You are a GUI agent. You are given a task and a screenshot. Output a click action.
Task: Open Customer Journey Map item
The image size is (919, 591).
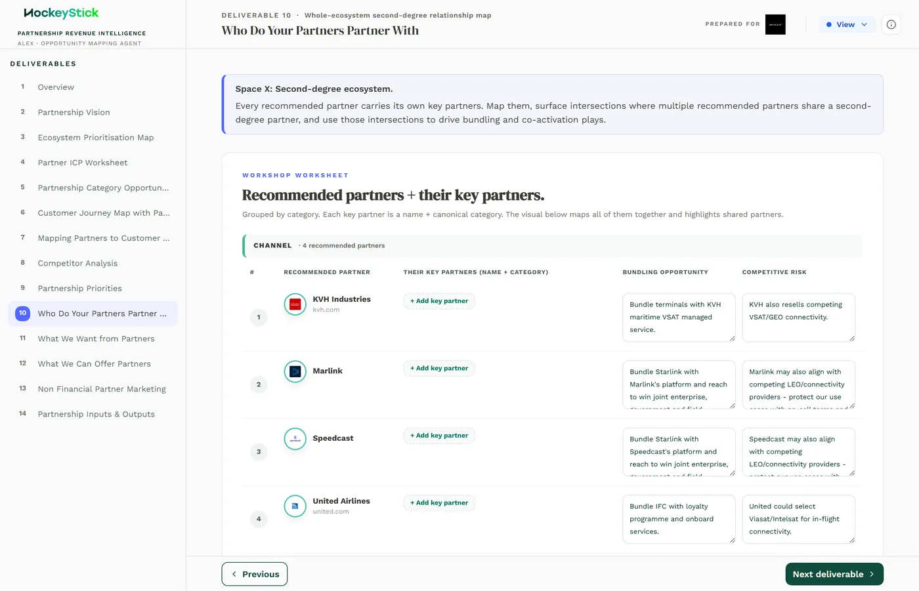coord(93,213)
